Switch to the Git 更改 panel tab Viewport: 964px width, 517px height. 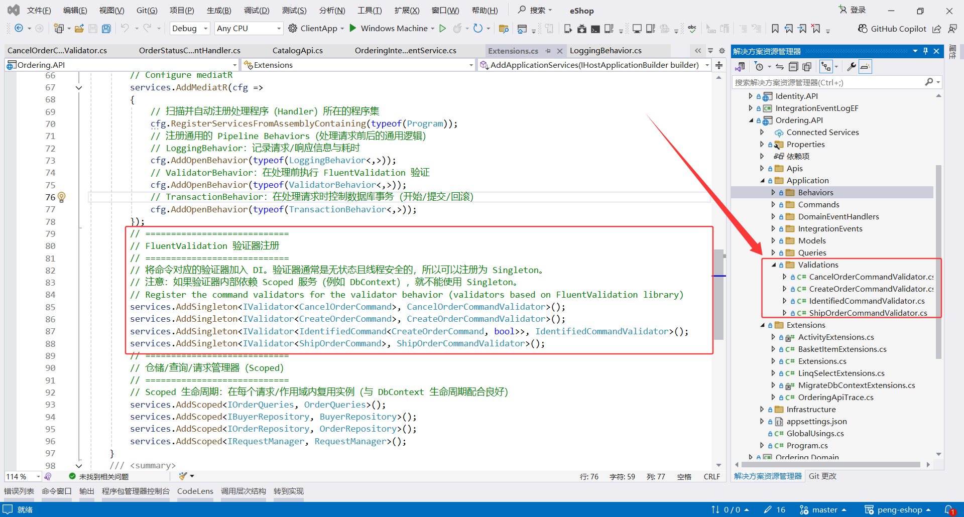click(822, 476)
